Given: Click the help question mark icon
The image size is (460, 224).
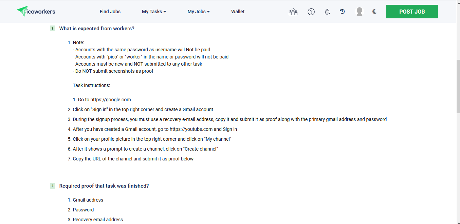Looking at the screenshot, I should click(311, 12).
